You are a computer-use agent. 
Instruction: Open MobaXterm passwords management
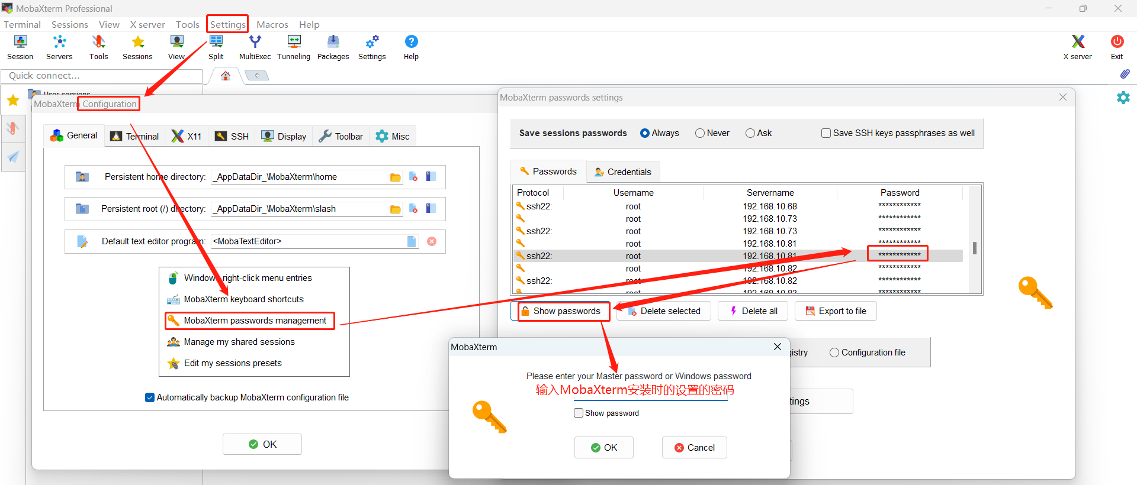(249, 321)
